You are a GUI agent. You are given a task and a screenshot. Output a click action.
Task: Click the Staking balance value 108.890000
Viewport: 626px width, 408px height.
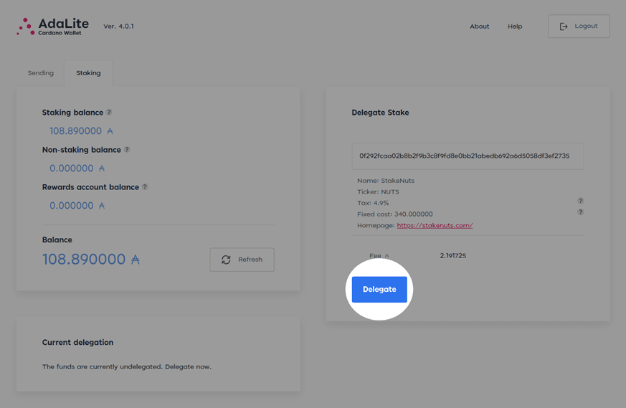pos(81,131)
